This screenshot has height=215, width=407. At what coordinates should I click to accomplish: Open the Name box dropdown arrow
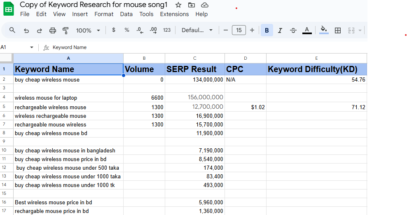[x=32, y=47]
